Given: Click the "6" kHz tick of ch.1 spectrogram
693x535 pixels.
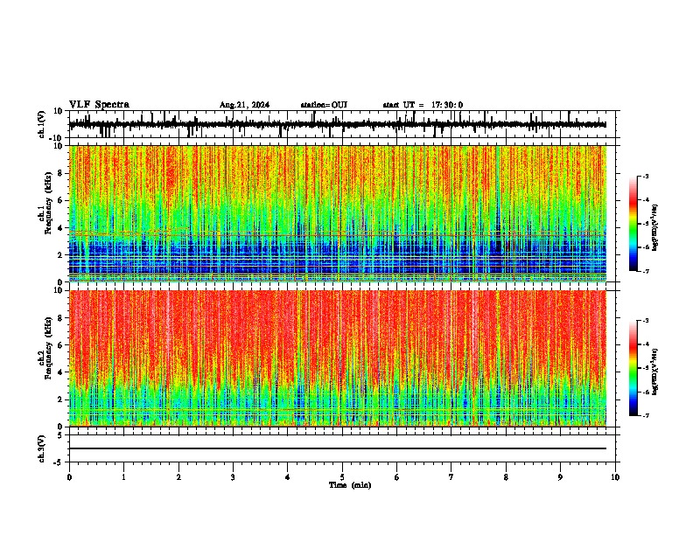Looking at the screenshot, I should 60,201.
